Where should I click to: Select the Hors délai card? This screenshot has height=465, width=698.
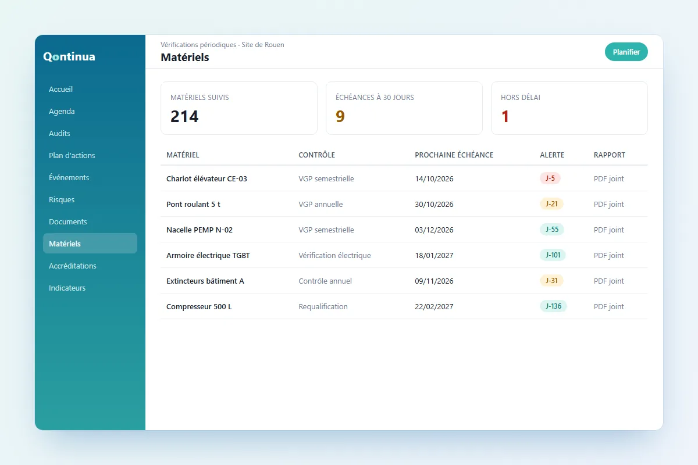[569, 108]
